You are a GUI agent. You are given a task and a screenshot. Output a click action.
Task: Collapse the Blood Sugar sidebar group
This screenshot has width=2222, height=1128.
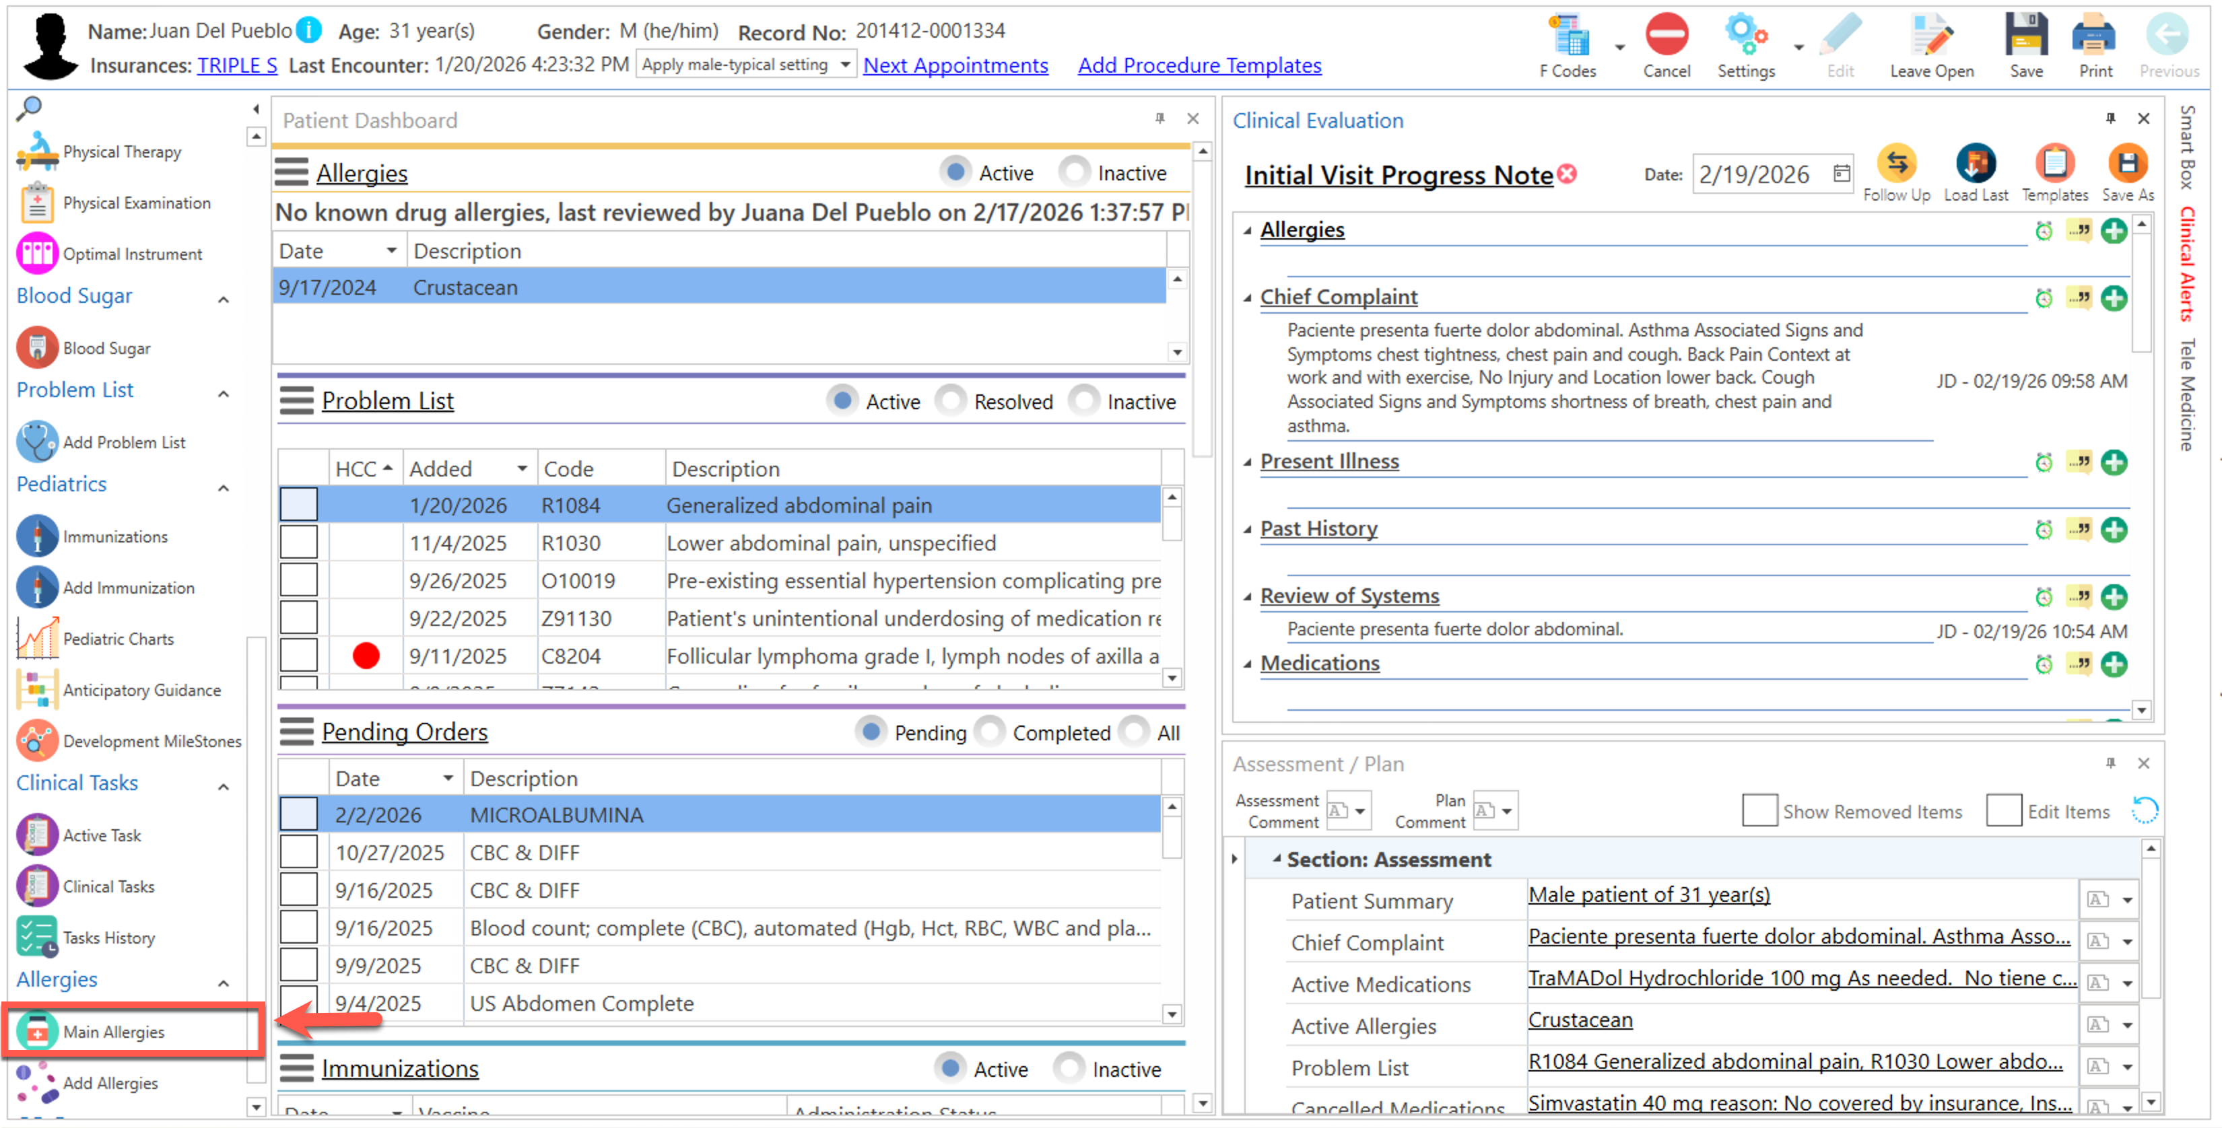224,299
